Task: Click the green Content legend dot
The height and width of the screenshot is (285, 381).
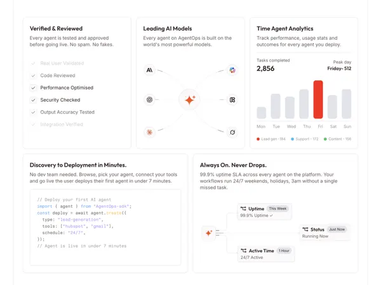Action: 325,139
